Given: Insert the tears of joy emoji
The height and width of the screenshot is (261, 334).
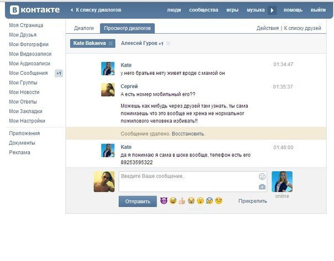Looking at the screenshot, I should click(x=191, y=201).
